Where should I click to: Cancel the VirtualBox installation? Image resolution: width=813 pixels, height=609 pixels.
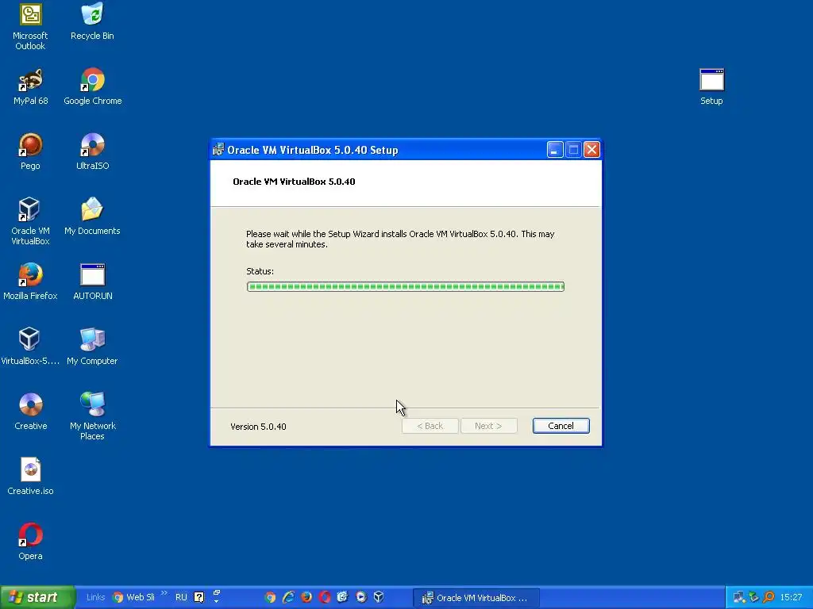[x=561, y=426]
